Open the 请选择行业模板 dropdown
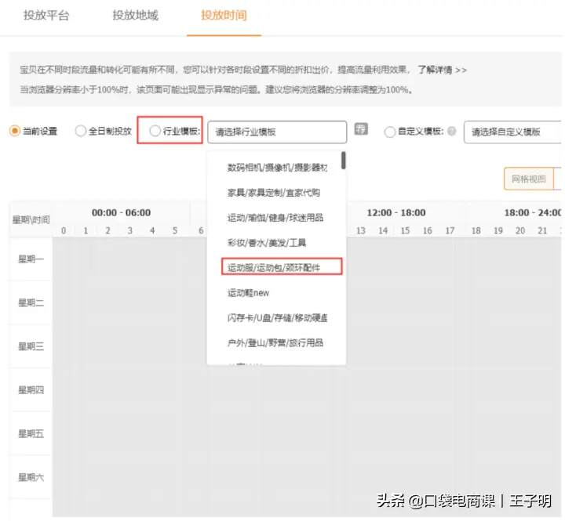The height and width of the screenshot is (521, 565). [277, 132]
